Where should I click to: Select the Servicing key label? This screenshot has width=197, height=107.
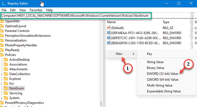point(16,93)
